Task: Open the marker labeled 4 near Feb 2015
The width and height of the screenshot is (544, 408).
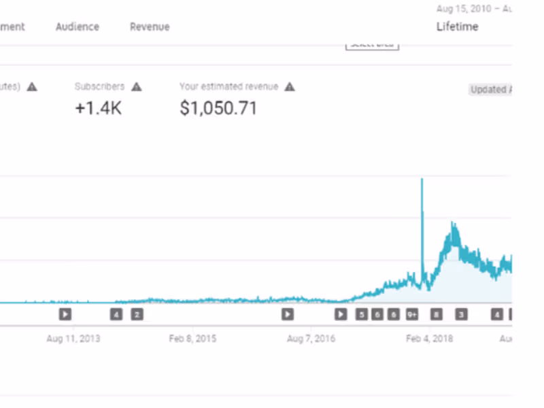Action: pos(117,314)
